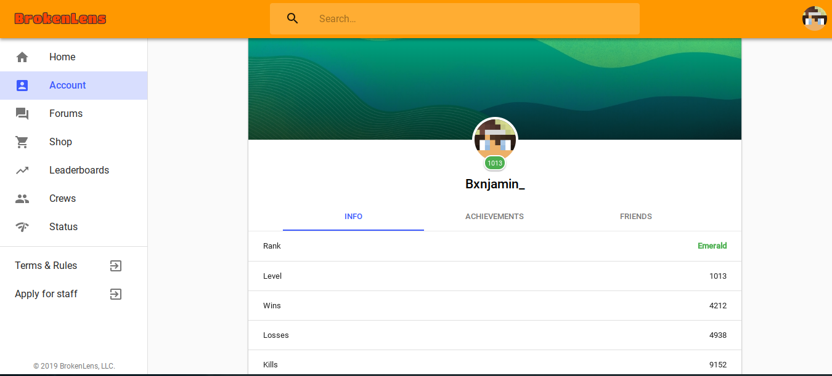Click the green 1013 level badge
The image size is (832, 376).
[x=495, y=163]
